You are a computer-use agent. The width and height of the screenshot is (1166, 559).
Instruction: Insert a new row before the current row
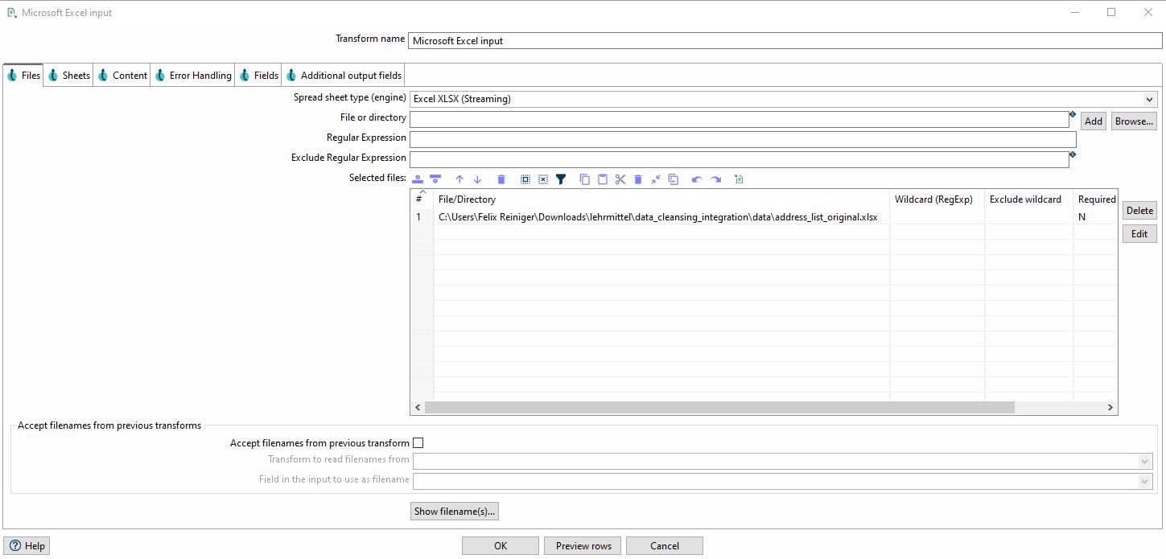pyautogui.click(x=418, y=179)
